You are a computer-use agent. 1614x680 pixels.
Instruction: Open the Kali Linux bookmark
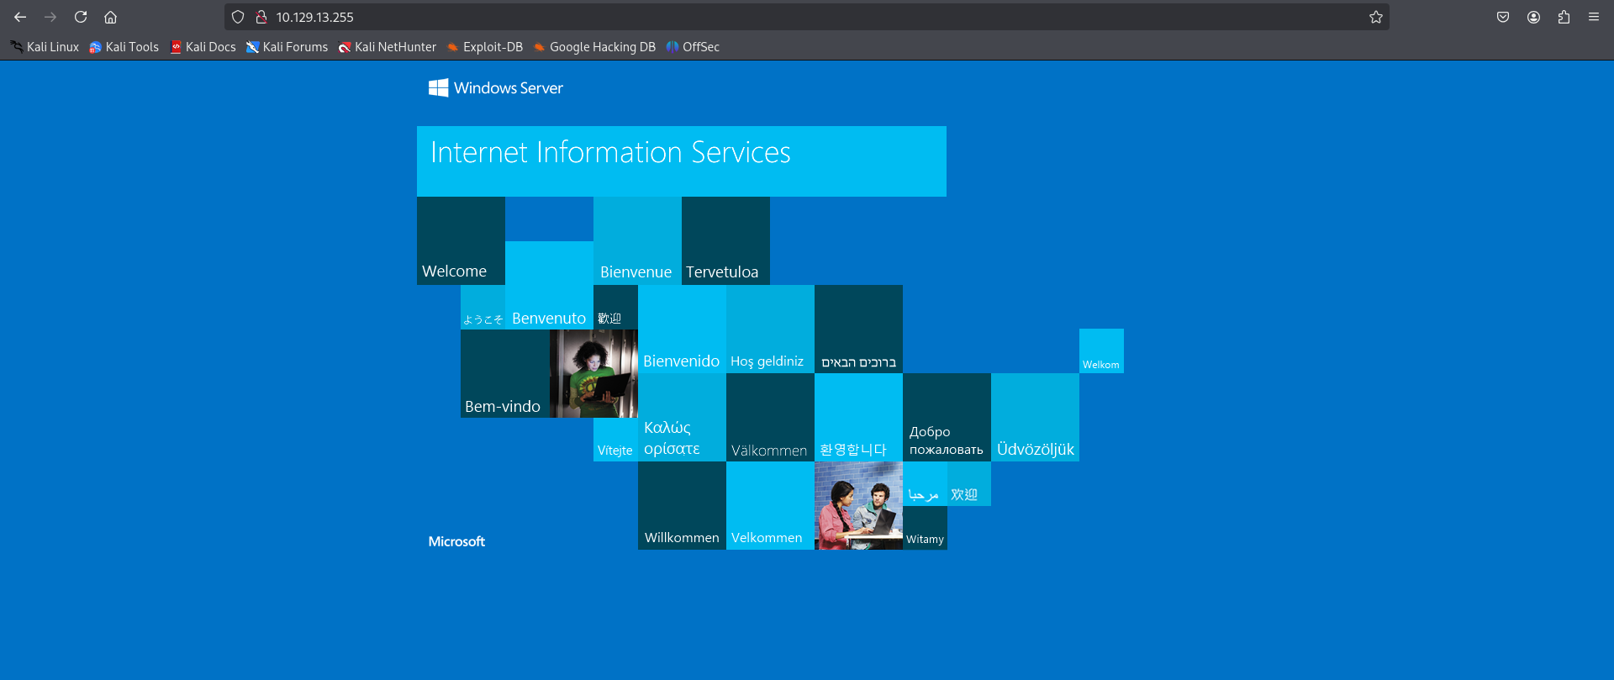tap(45, 47)
